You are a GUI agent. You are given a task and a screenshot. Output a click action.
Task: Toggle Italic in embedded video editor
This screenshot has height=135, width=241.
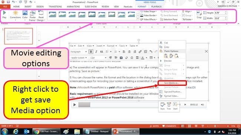(x=96, y=52)
